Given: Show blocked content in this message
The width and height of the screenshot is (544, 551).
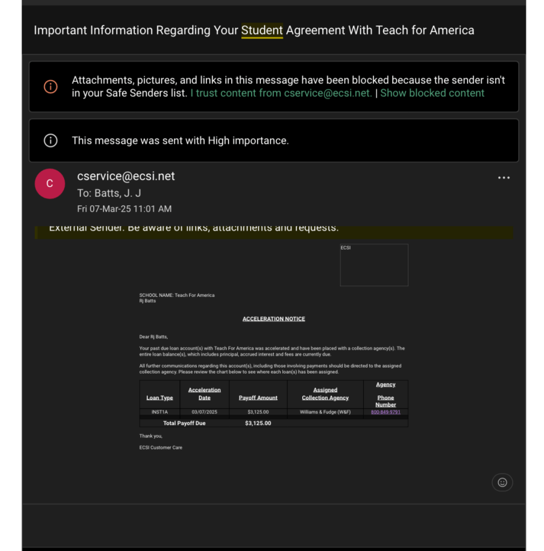Looking at the screenshot, I should tap(432, 93).
